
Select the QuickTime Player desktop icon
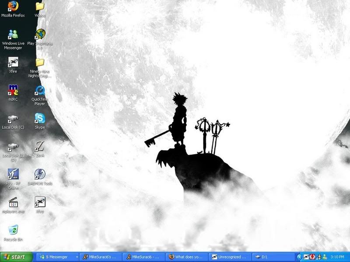[x=40, y=95]
